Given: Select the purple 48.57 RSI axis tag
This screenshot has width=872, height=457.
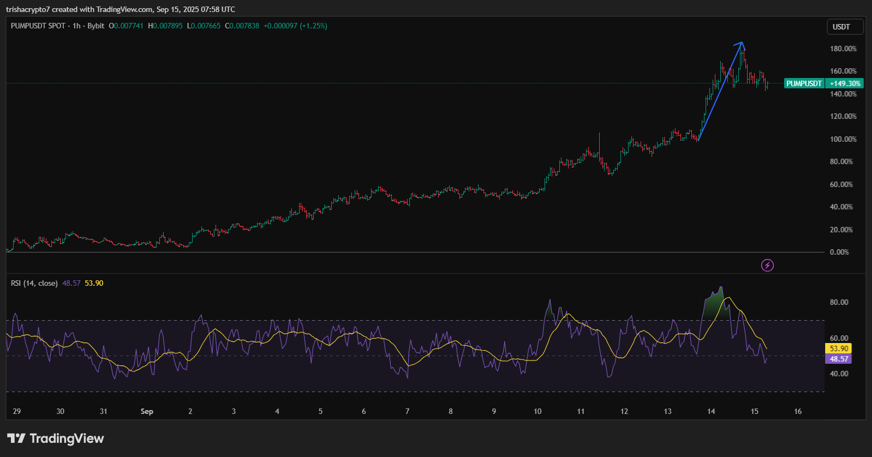Looking at the screenshot, I should (x=839, y=359).
